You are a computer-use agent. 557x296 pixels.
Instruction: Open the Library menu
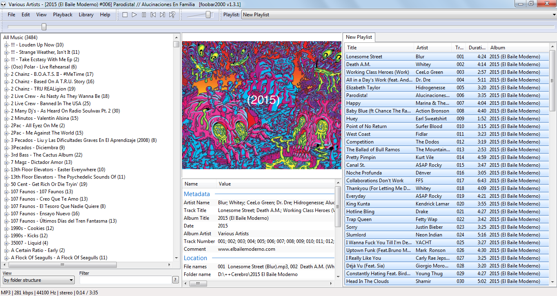86,15
